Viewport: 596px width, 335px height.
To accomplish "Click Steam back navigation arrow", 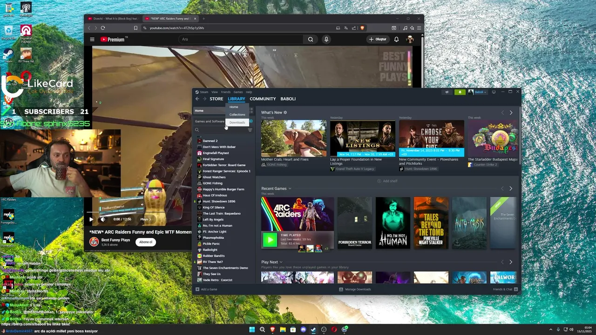I will 197,99.
